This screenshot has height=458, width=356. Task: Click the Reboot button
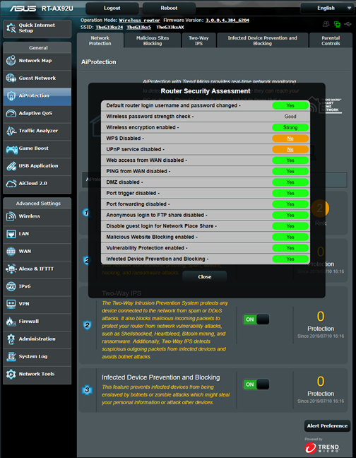(169, 8)
